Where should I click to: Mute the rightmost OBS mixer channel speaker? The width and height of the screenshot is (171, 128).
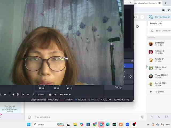point(68,88)
